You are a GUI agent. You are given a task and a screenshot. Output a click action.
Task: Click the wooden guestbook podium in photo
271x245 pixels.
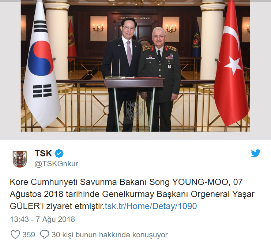(134, 104)
